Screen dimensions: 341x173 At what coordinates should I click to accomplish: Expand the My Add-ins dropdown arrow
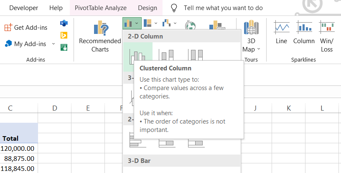53,44
